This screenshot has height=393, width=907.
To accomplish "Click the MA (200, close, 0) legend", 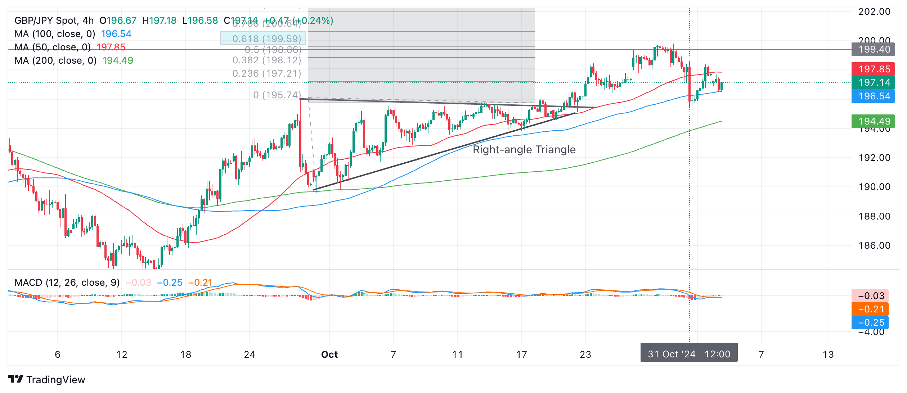I will pyautogui.click(x=55, y=60).
